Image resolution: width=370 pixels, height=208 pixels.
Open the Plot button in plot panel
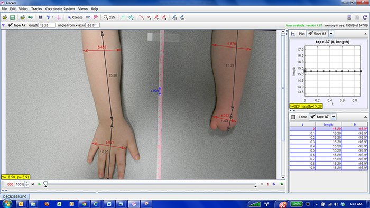click(302, 34)
